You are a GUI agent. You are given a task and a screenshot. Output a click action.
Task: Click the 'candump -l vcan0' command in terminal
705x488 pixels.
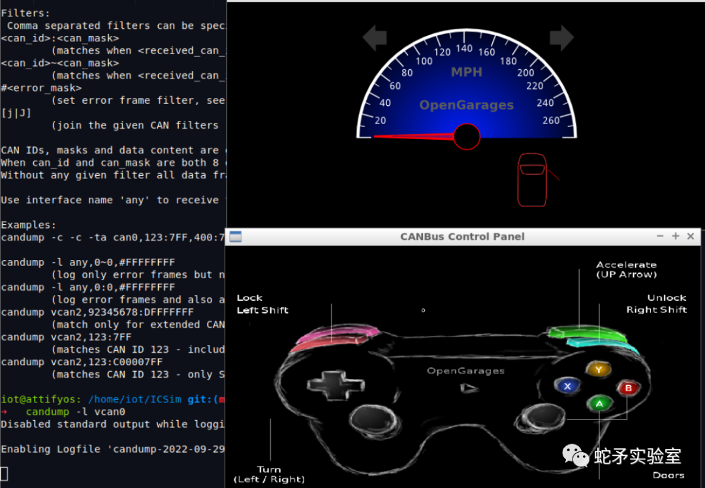(76, 412)
